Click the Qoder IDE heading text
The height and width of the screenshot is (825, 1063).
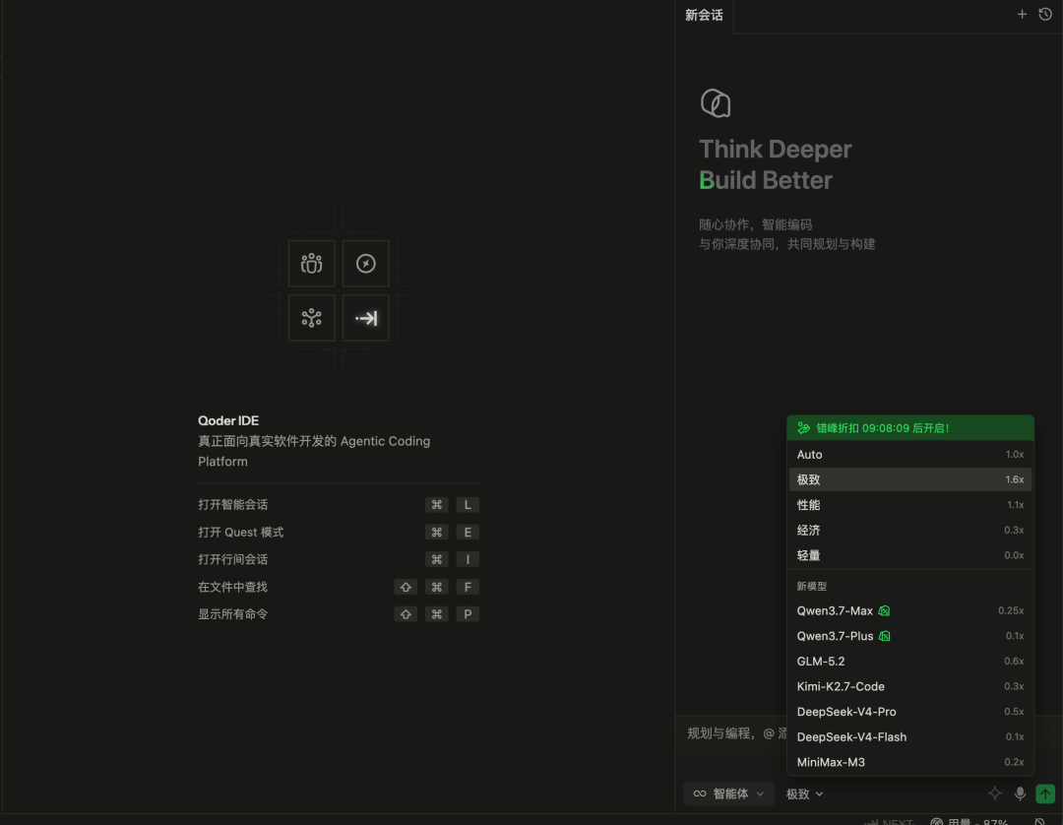(227, 420)
